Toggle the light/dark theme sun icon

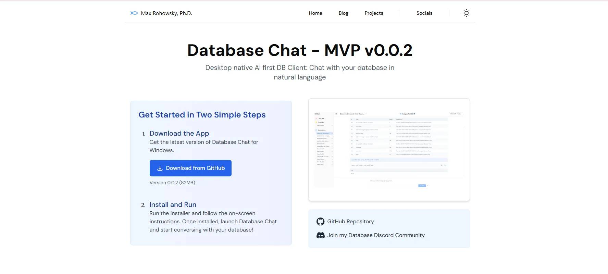tap(466, 13)
